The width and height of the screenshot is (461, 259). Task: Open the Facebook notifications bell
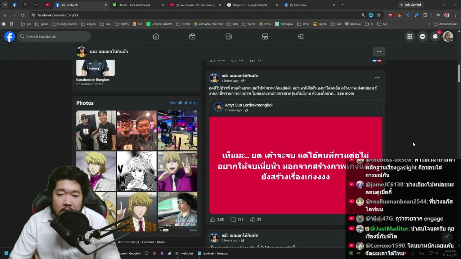coord(435,36)
